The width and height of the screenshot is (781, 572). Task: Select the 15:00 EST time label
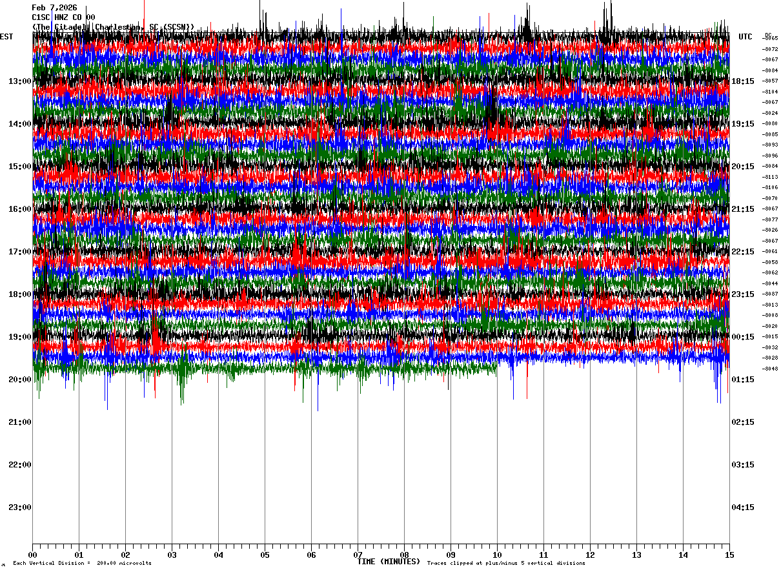coord(19,167)
